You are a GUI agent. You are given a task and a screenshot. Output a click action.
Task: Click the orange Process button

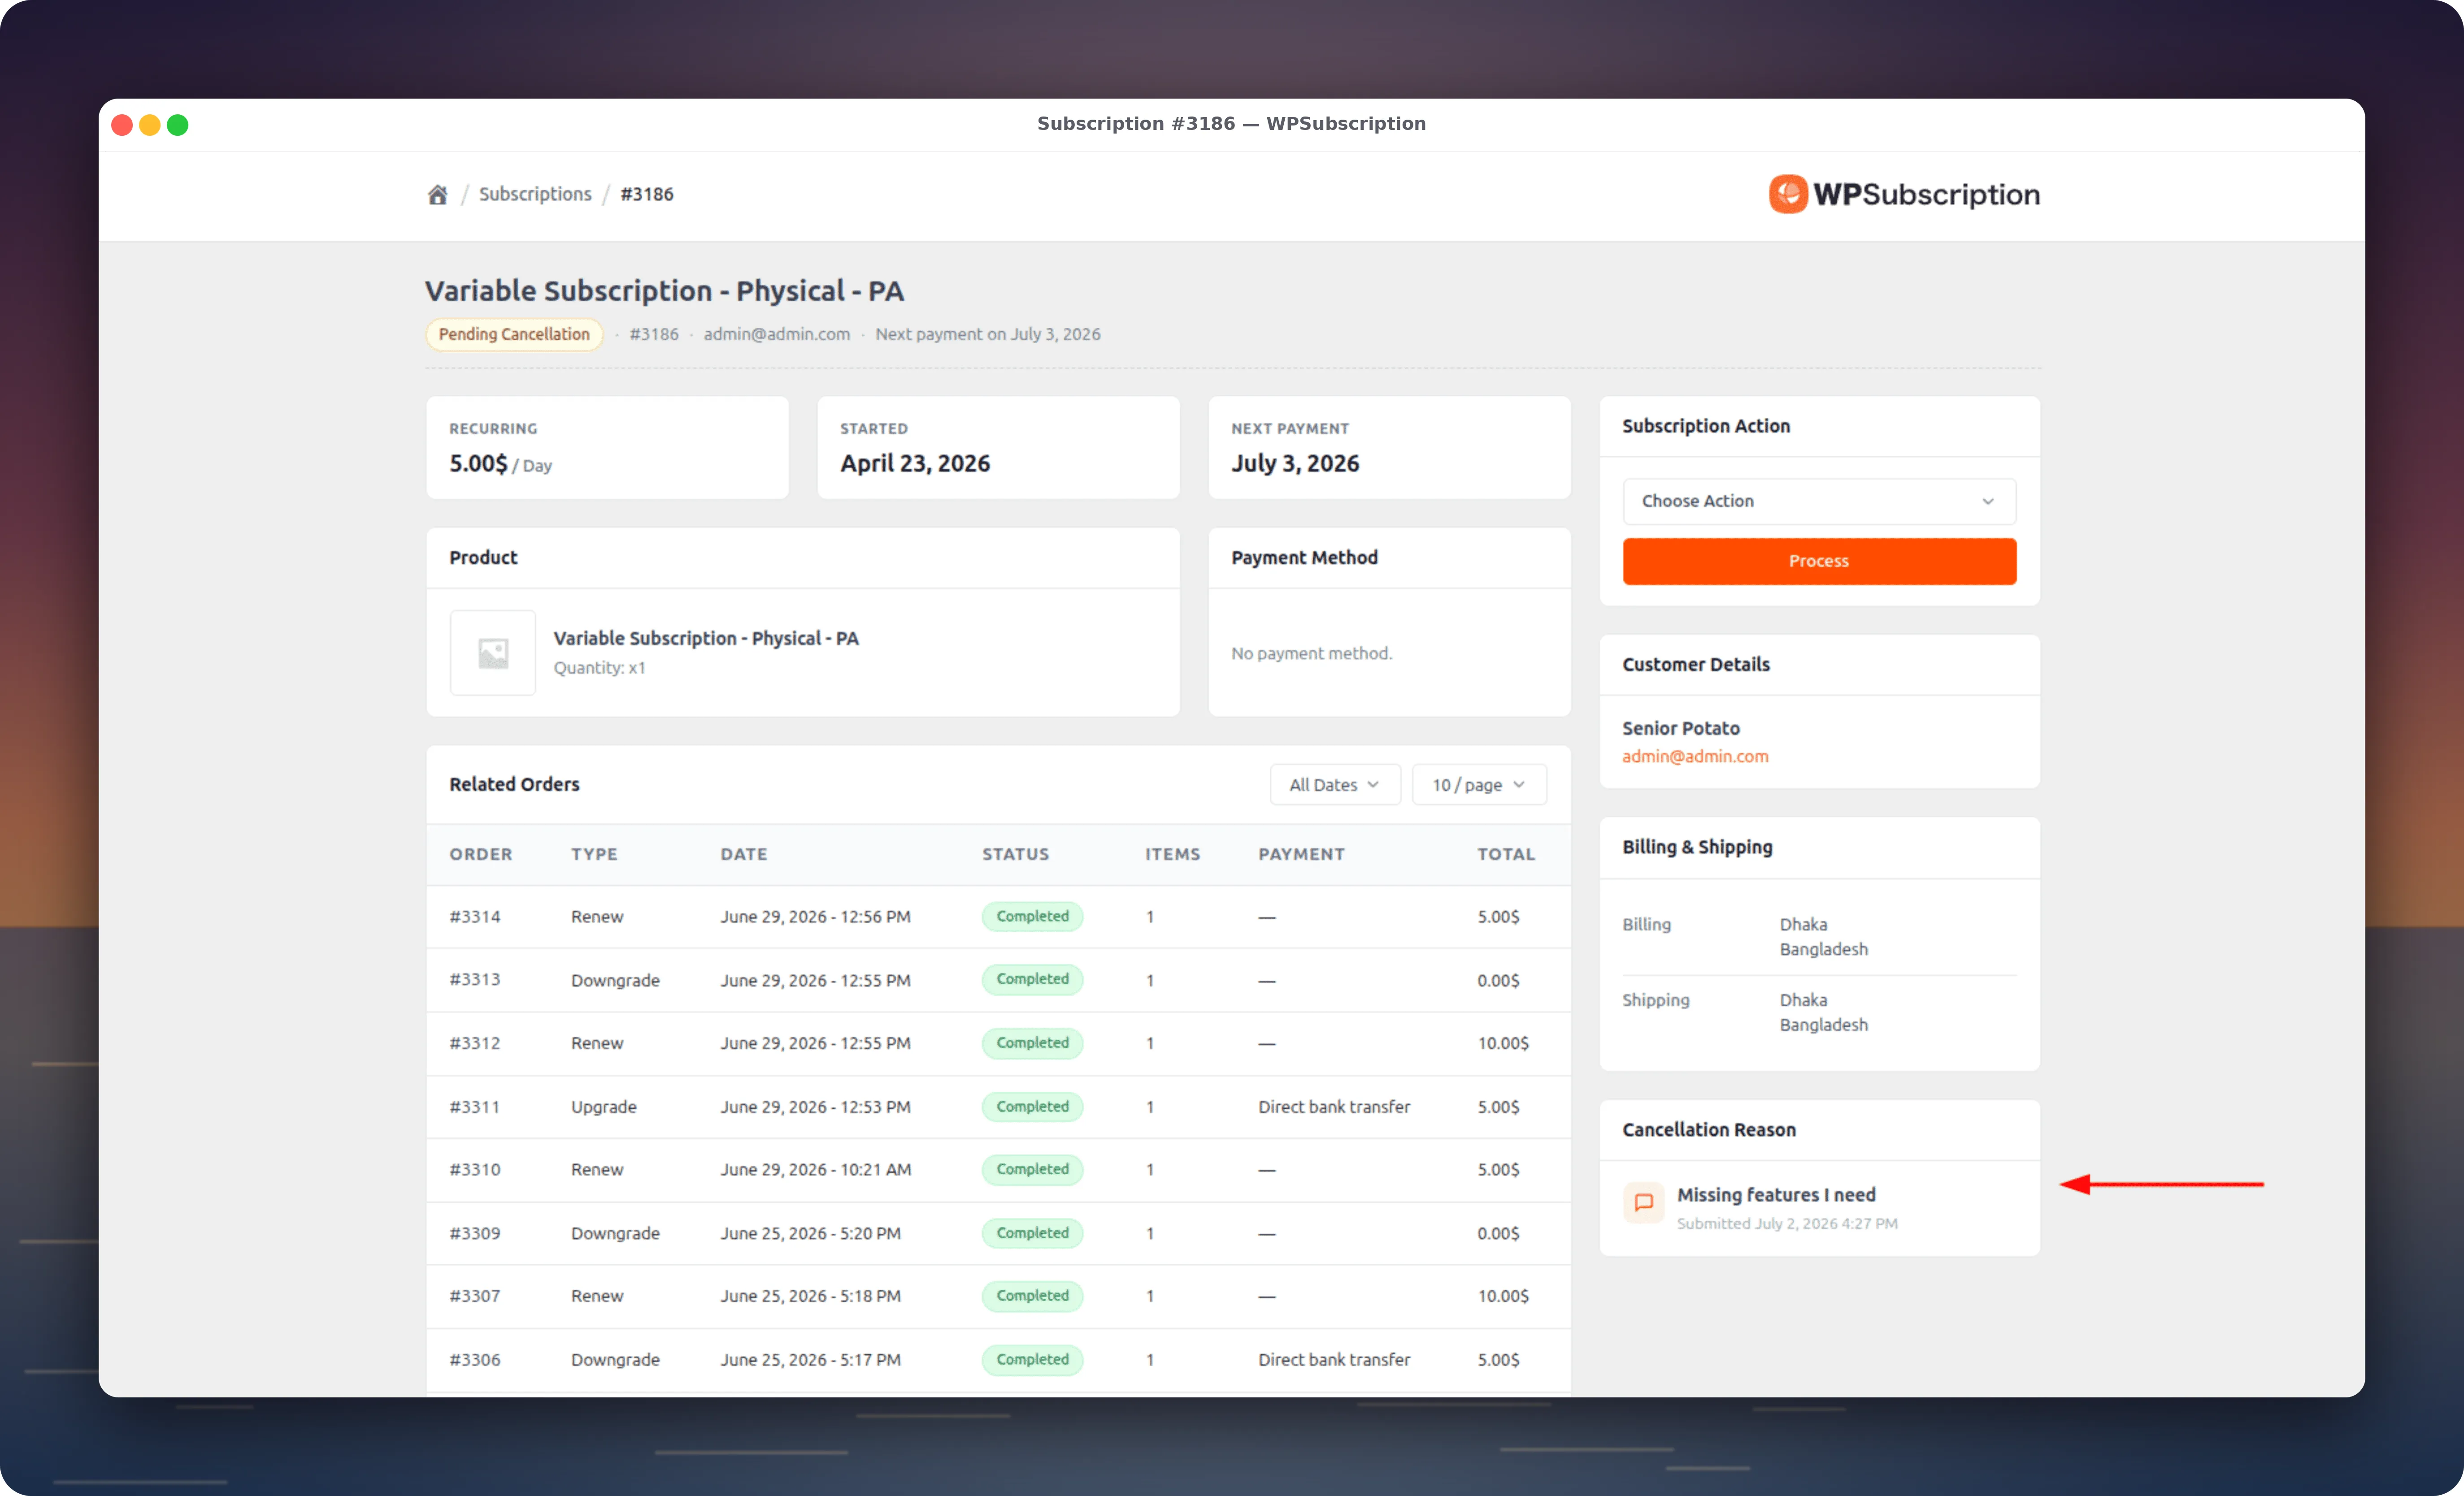[x=1819, y=561]
